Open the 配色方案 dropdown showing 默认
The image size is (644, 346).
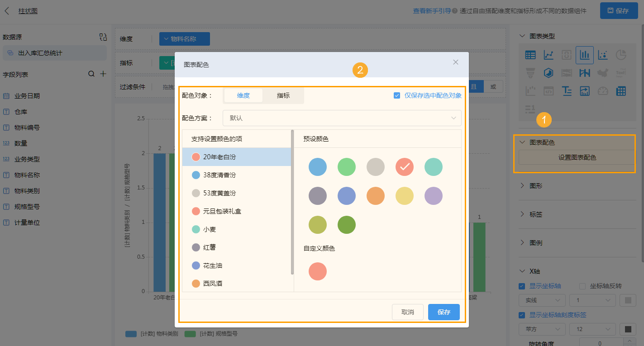[342, 118]
